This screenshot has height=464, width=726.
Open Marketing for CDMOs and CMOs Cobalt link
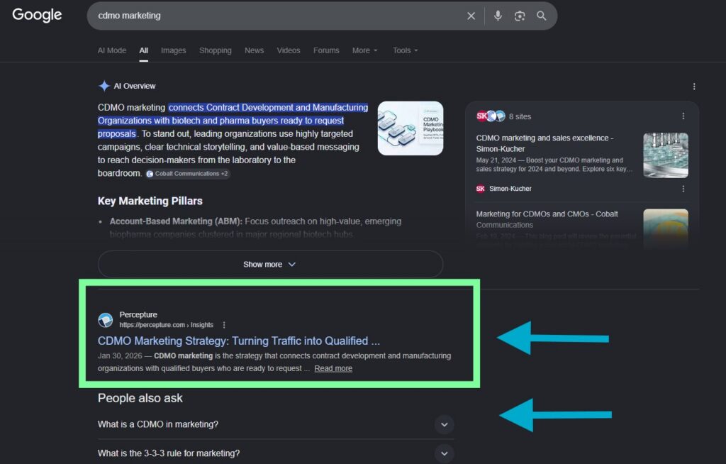coord(547,219)
